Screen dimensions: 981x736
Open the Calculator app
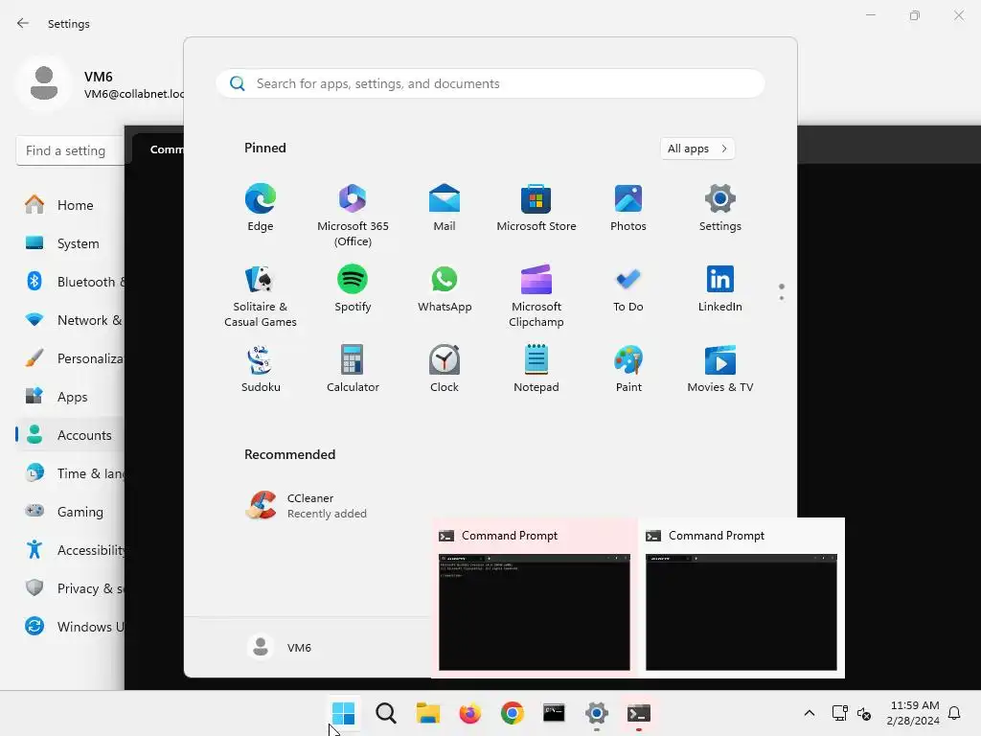click(353, 369)
